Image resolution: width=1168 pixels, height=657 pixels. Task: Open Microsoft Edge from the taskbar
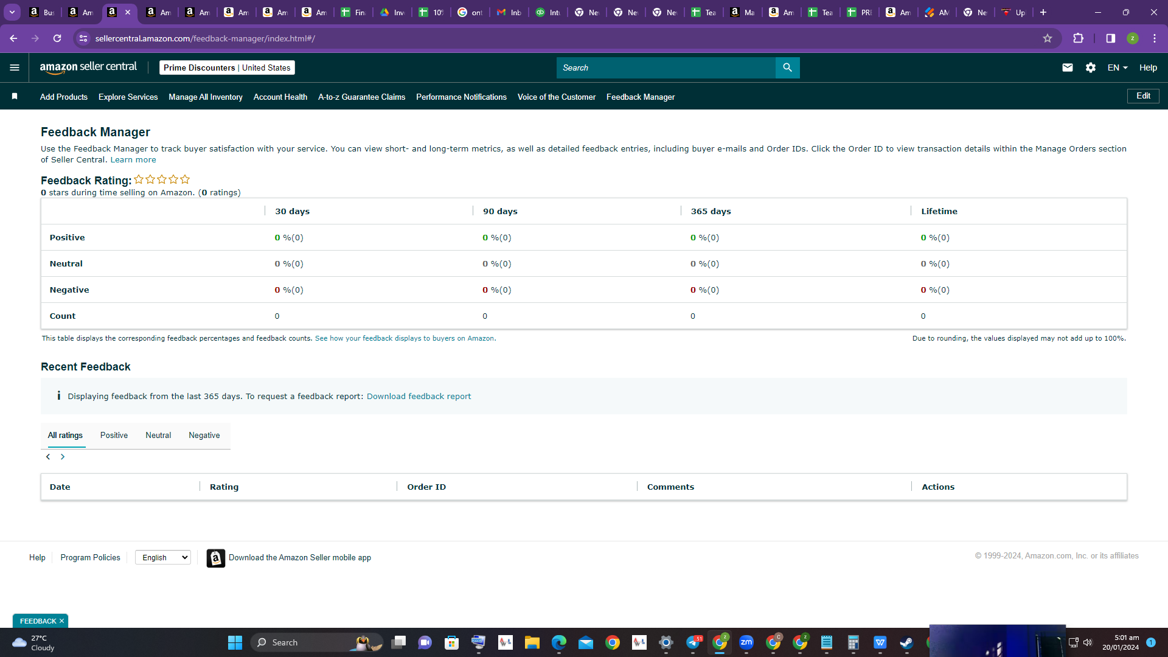click(x=559, y=642)
